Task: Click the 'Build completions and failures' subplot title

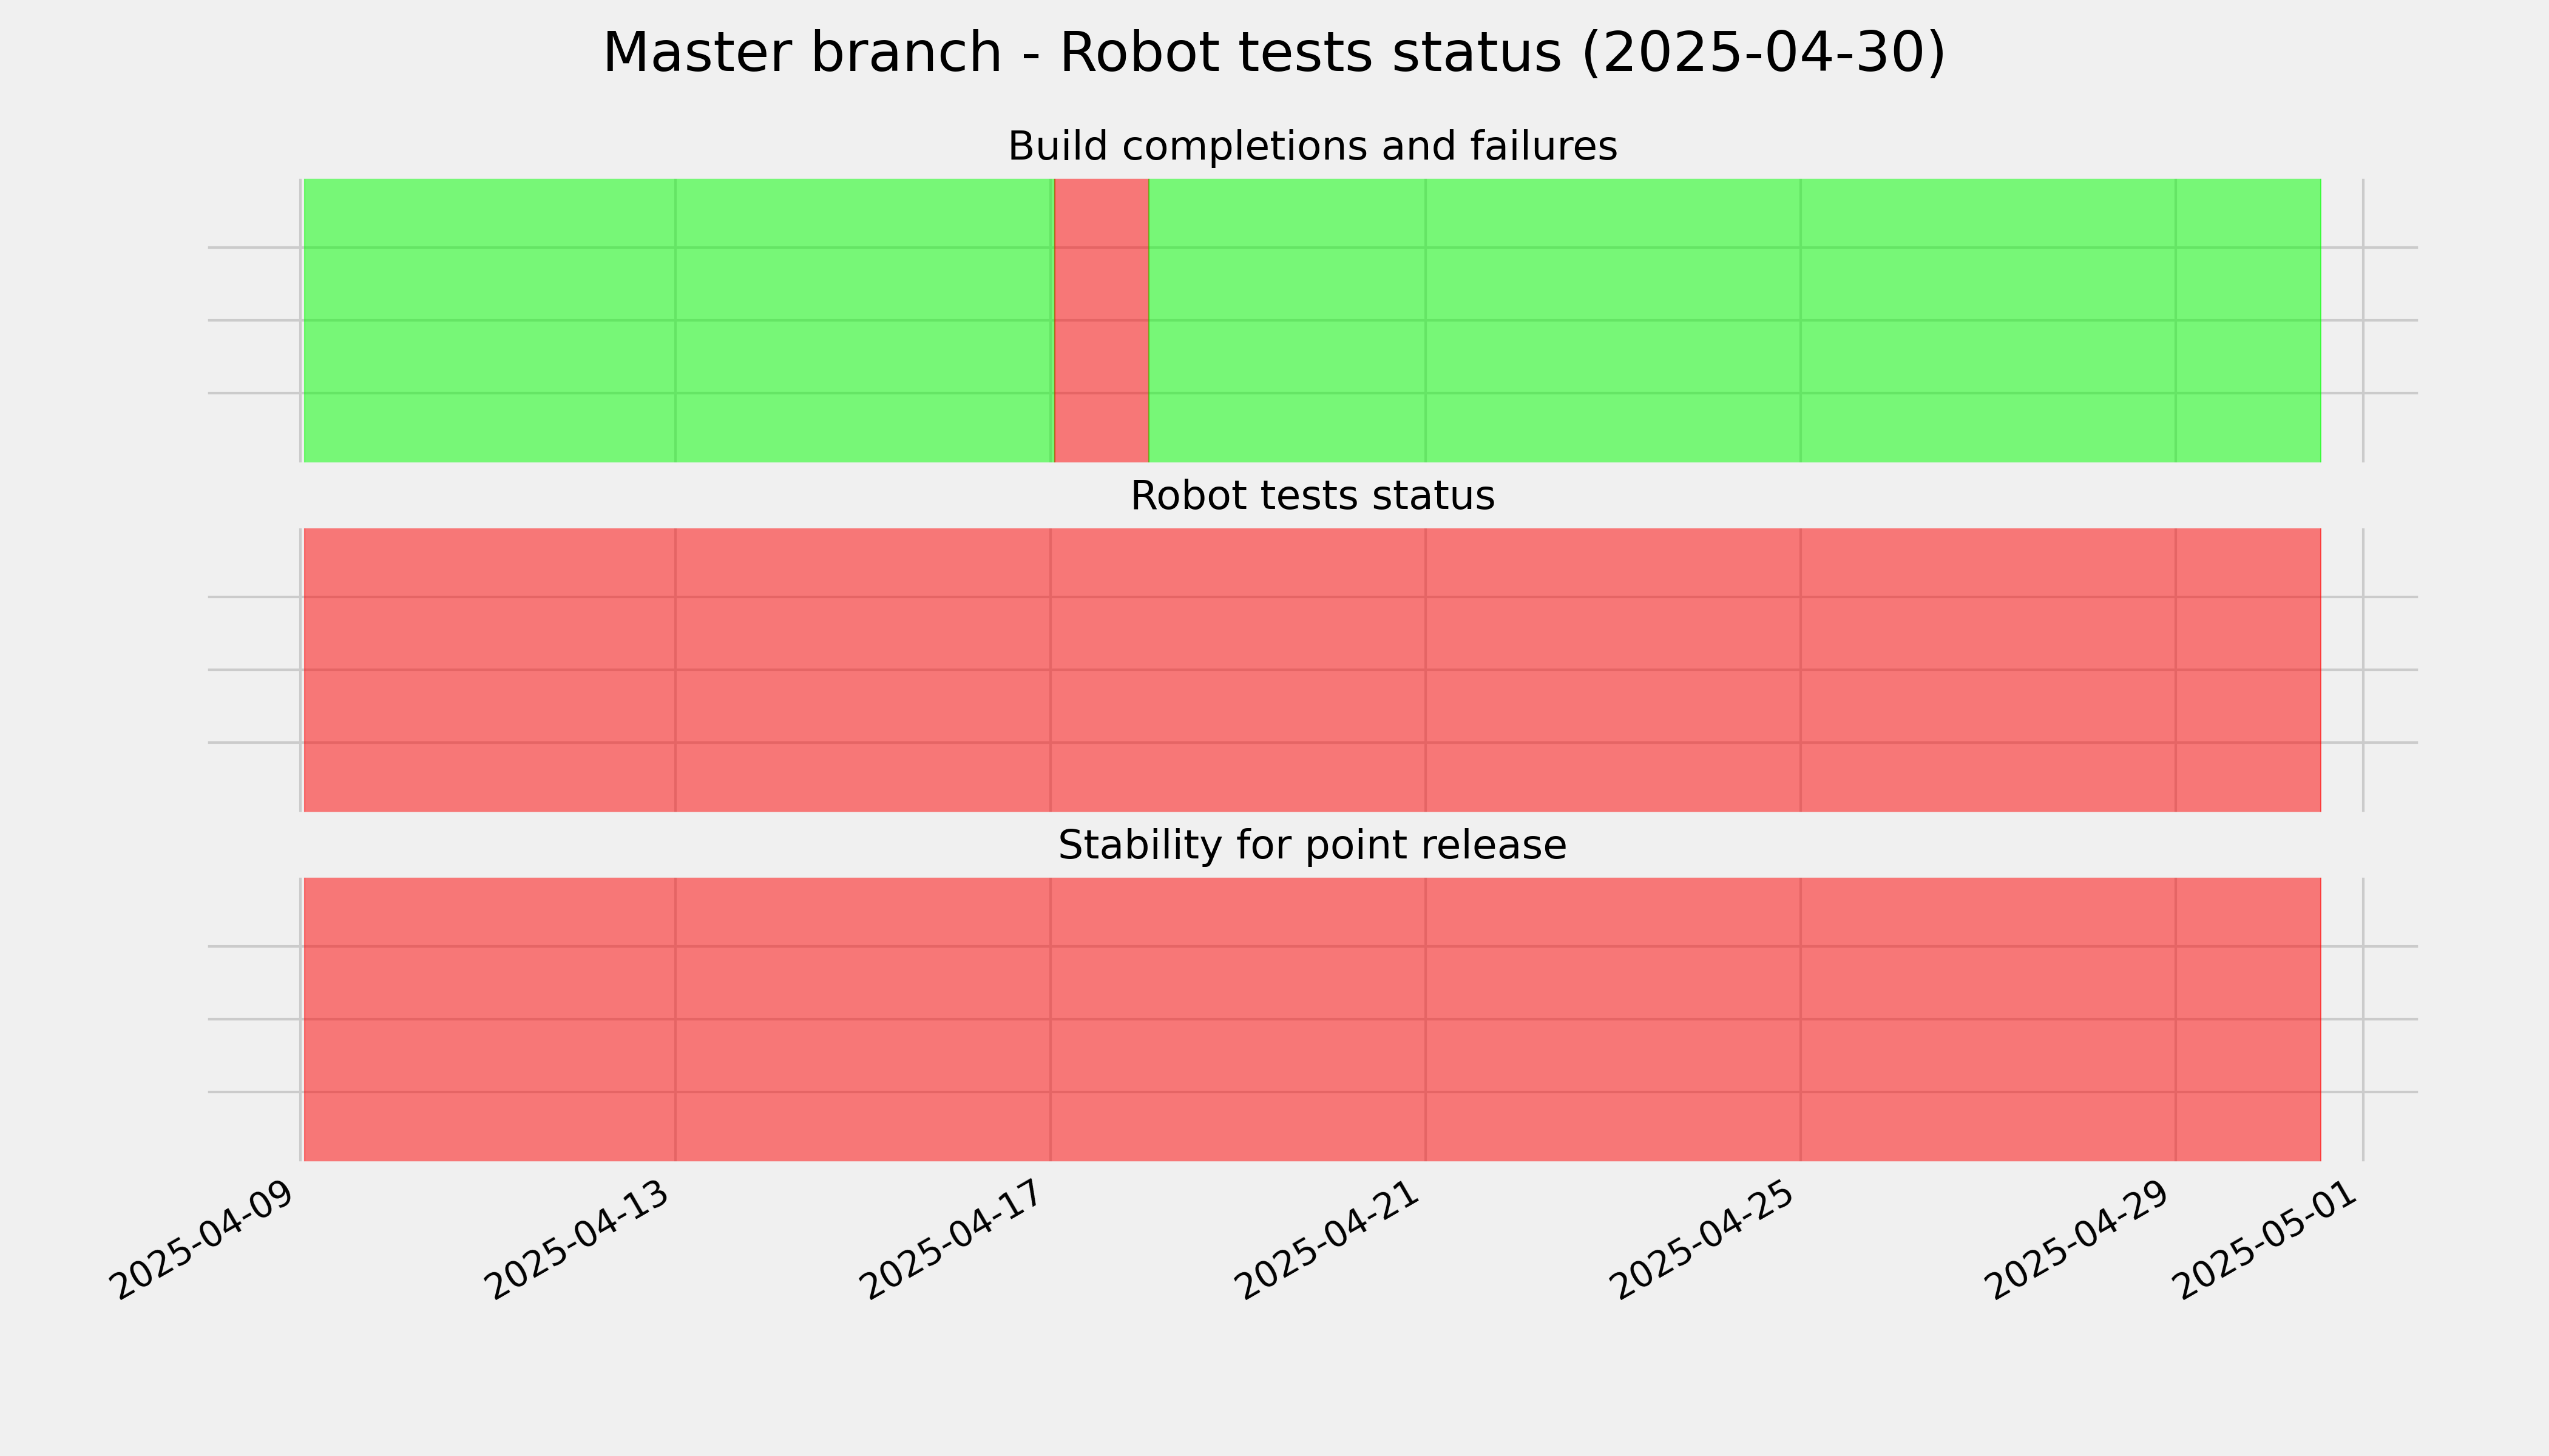Action: tap(1312, 146)
